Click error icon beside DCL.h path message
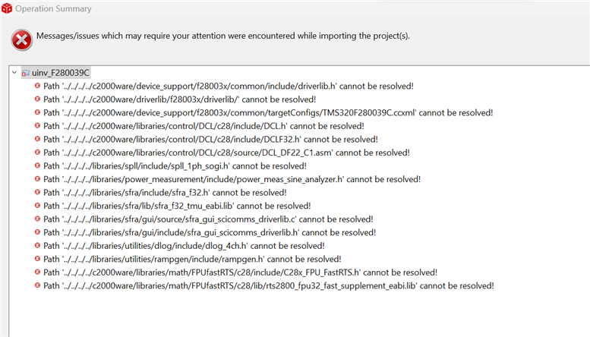The image size is (590, 337). [37, 126]
